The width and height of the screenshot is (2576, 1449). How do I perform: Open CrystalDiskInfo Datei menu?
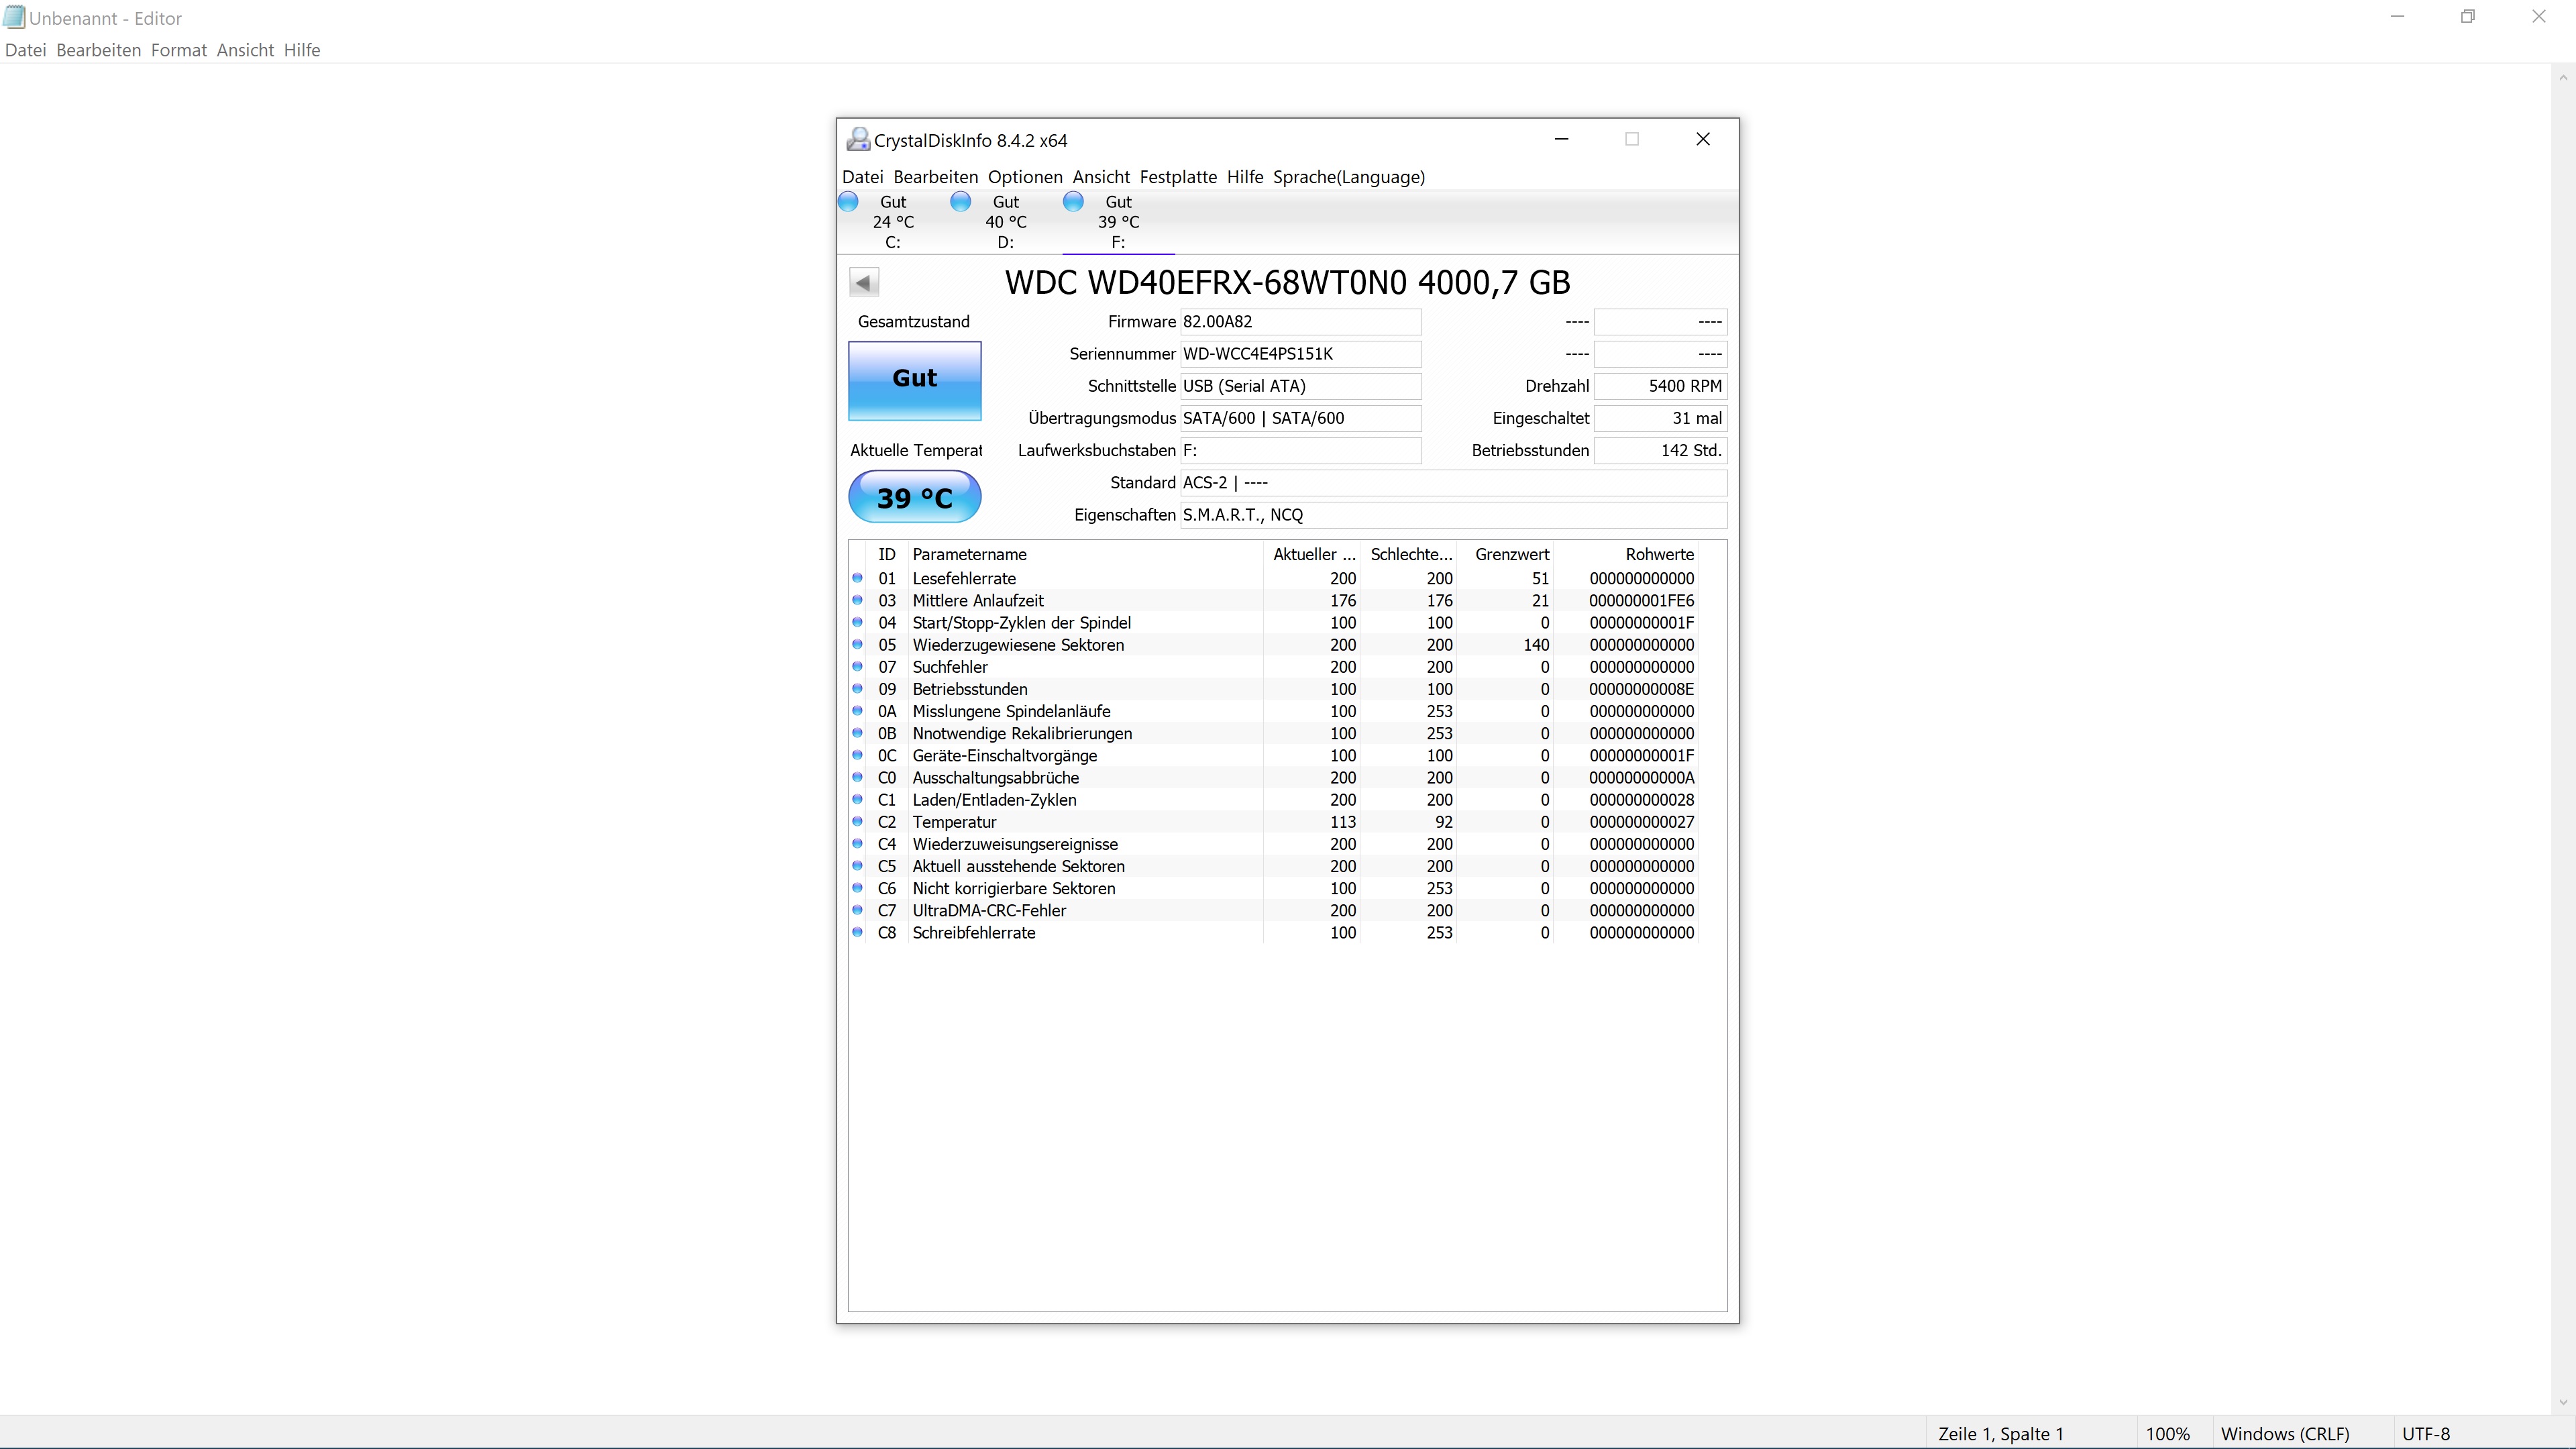point(862,177)
